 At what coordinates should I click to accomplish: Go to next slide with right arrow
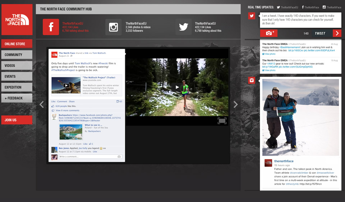point(235,104)
